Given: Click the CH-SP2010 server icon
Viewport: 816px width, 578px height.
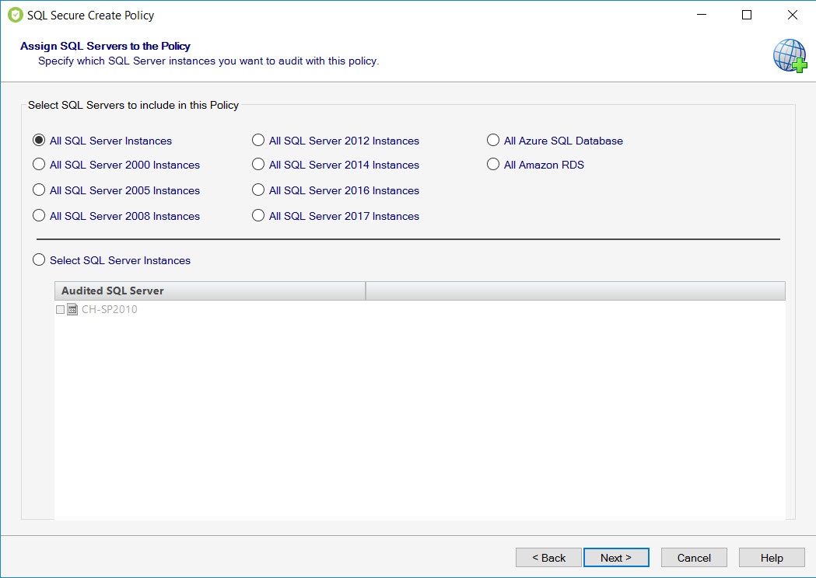Looking at the screenshot, I should (72, 309).
